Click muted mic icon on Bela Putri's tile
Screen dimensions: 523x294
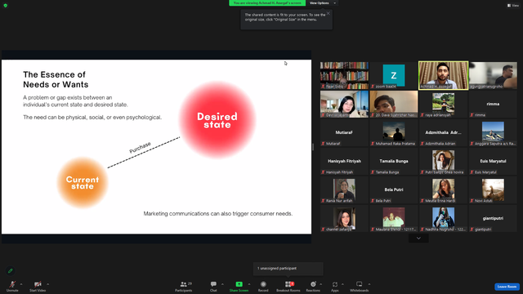[373, 201]
